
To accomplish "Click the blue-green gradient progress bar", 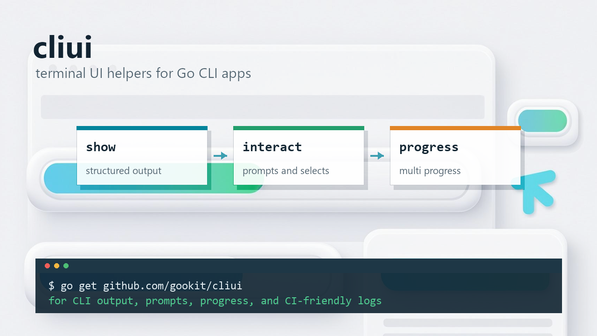I will [154, 178].
